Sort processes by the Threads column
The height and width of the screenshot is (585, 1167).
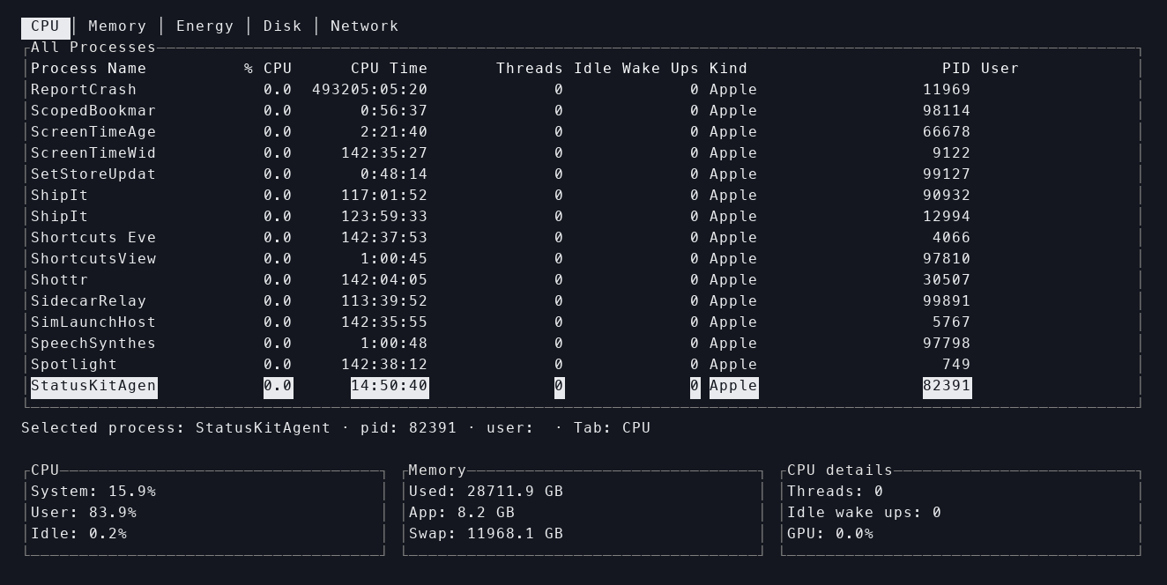pos(529,69)
